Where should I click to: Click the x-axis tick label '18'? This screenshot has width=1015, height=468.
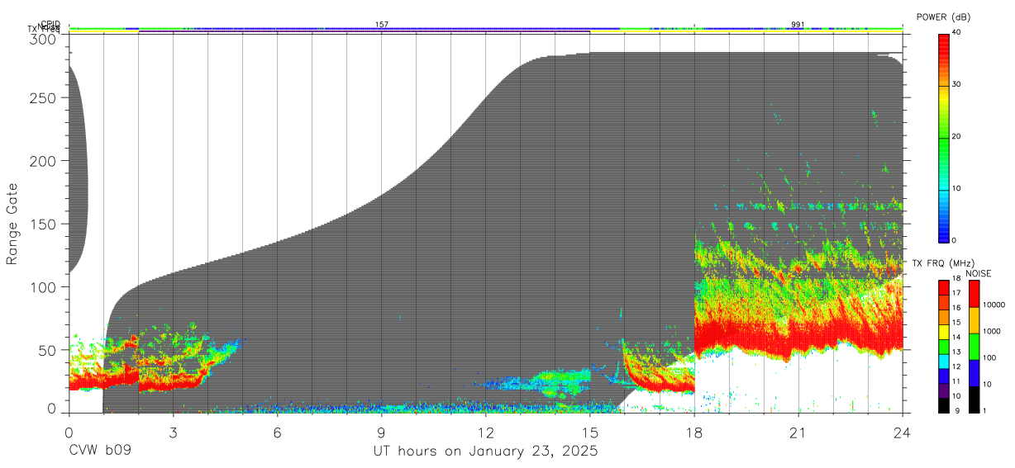693,433
